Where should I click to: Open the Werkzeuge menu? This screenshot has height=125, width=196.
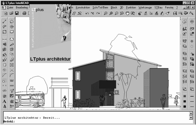[x=145, y=8]
